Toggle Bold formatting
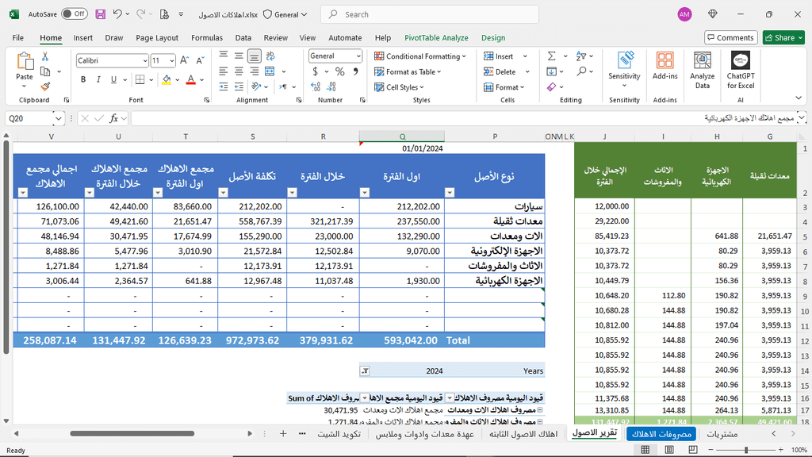Image resolution: width=812 pixels, height=457 pixels. [x=83, y=79]
